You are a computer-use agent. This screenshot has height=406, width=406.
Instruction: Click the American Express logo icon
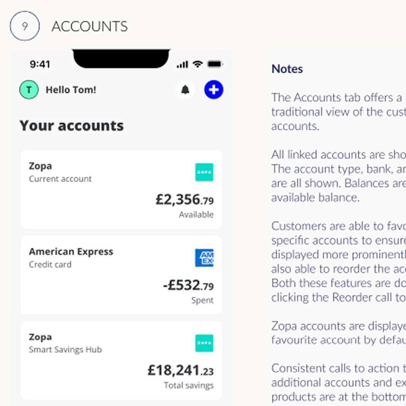(204, 258)
